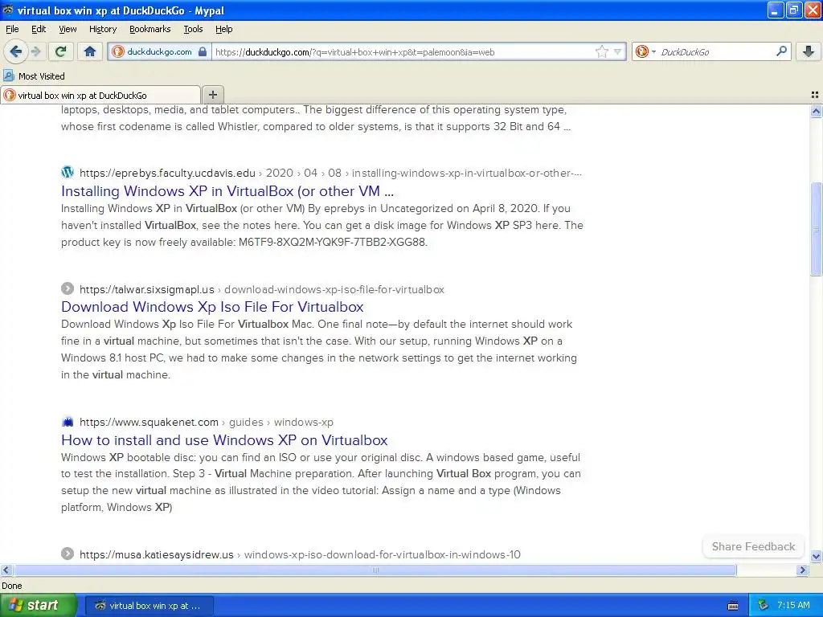
Task: Click into the address bar URL field
Action: [403, 52]
